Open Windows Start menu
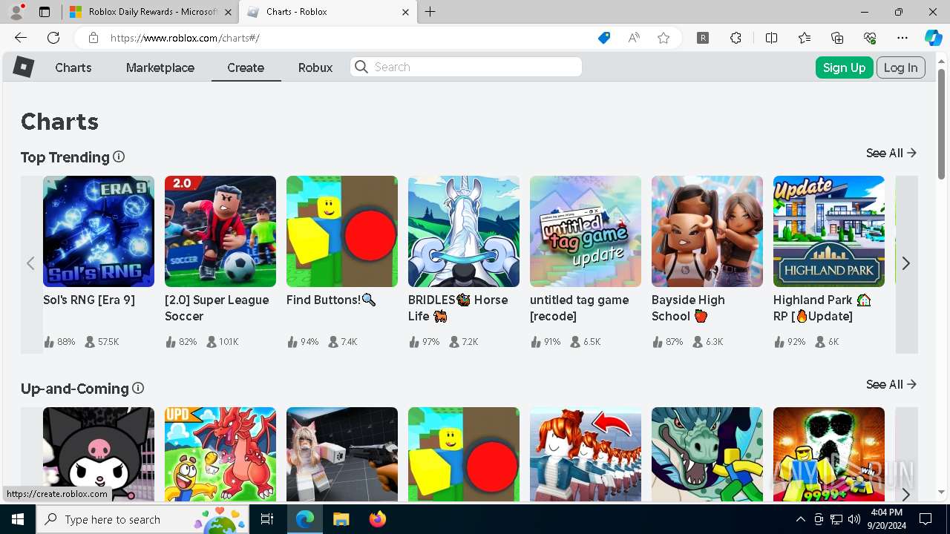The width and height of the screenshot is (950, 534). tap(18, 519)
